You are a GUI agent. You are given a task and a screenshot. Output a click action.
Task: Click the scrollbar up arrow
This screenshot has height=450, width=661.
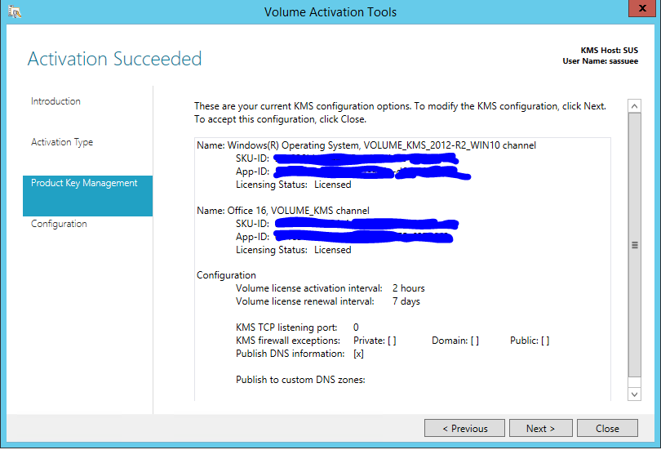tap(634, 106)
